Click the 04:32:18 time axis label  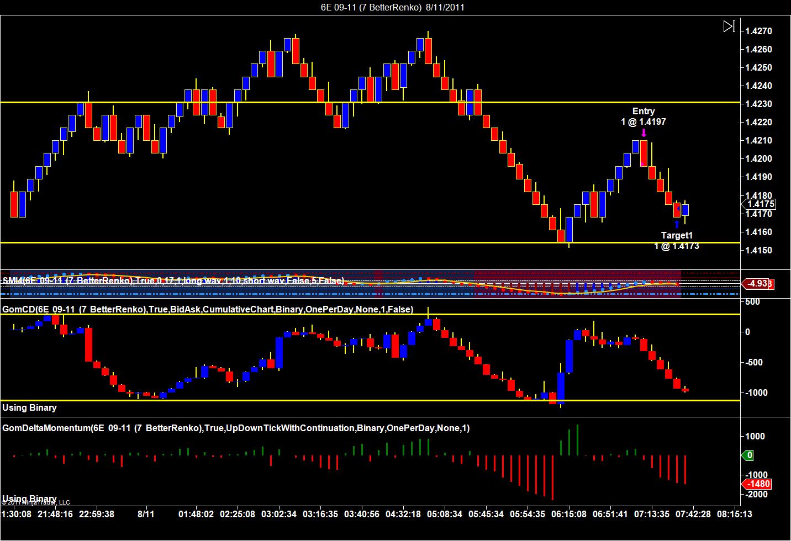coord(402,514)
